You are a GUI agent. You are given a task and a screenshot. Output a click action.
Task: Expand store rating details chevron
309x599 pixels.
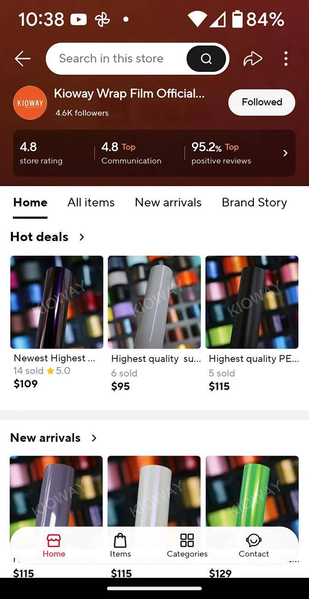pos(285,153)
